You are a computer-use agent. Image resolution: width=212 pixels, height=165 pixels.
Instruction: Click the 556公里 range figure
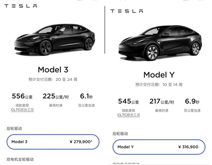(22, 96)
